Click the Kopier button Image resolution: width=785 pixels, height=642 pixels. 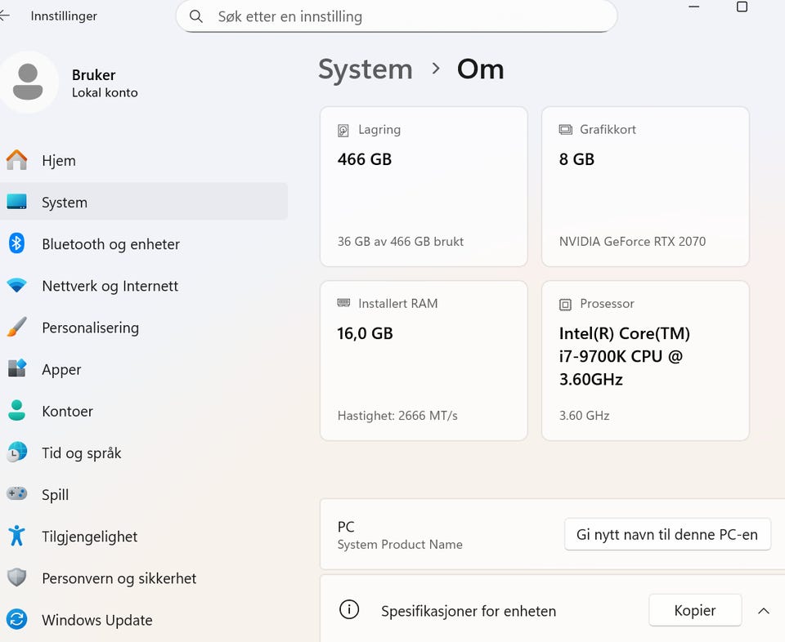pos(694,610)
